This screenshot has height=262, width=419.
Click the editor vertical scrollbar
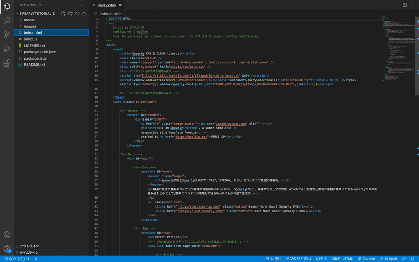click(417, 56)
